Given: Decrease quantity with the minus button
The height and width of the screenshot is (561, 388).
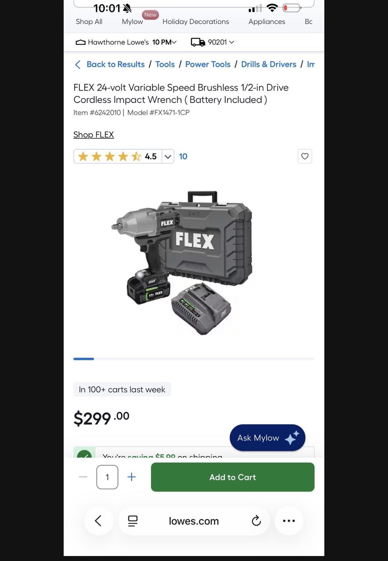Looking at the screenshot, I should [x=83, y=477].
